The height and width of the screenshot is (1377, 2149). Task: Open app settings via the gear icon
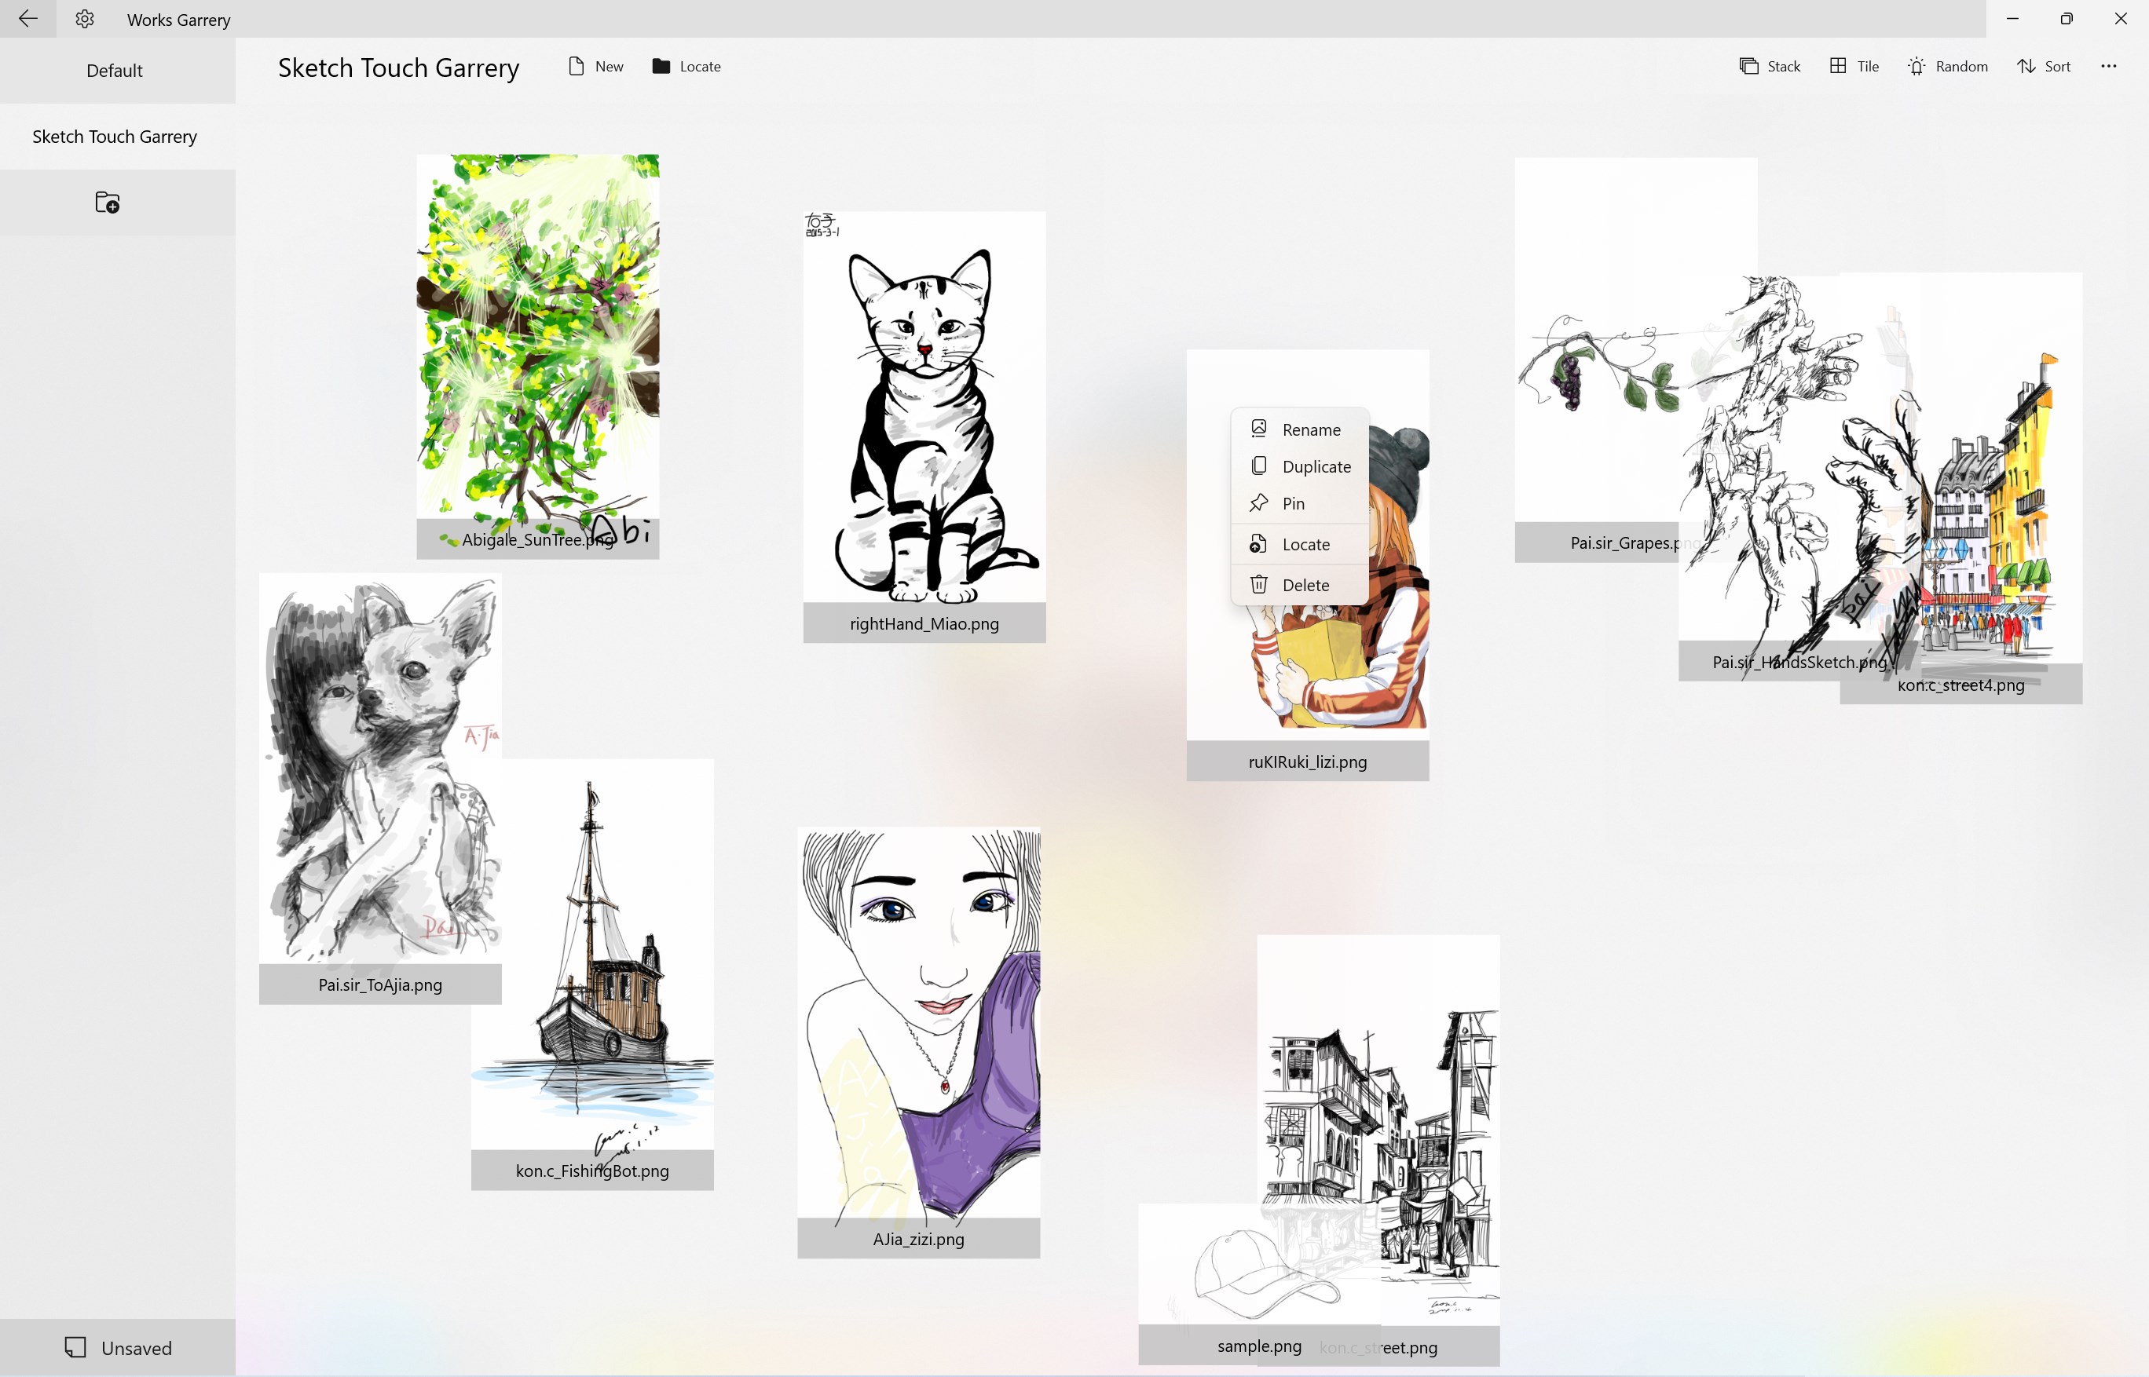[83, 19]
